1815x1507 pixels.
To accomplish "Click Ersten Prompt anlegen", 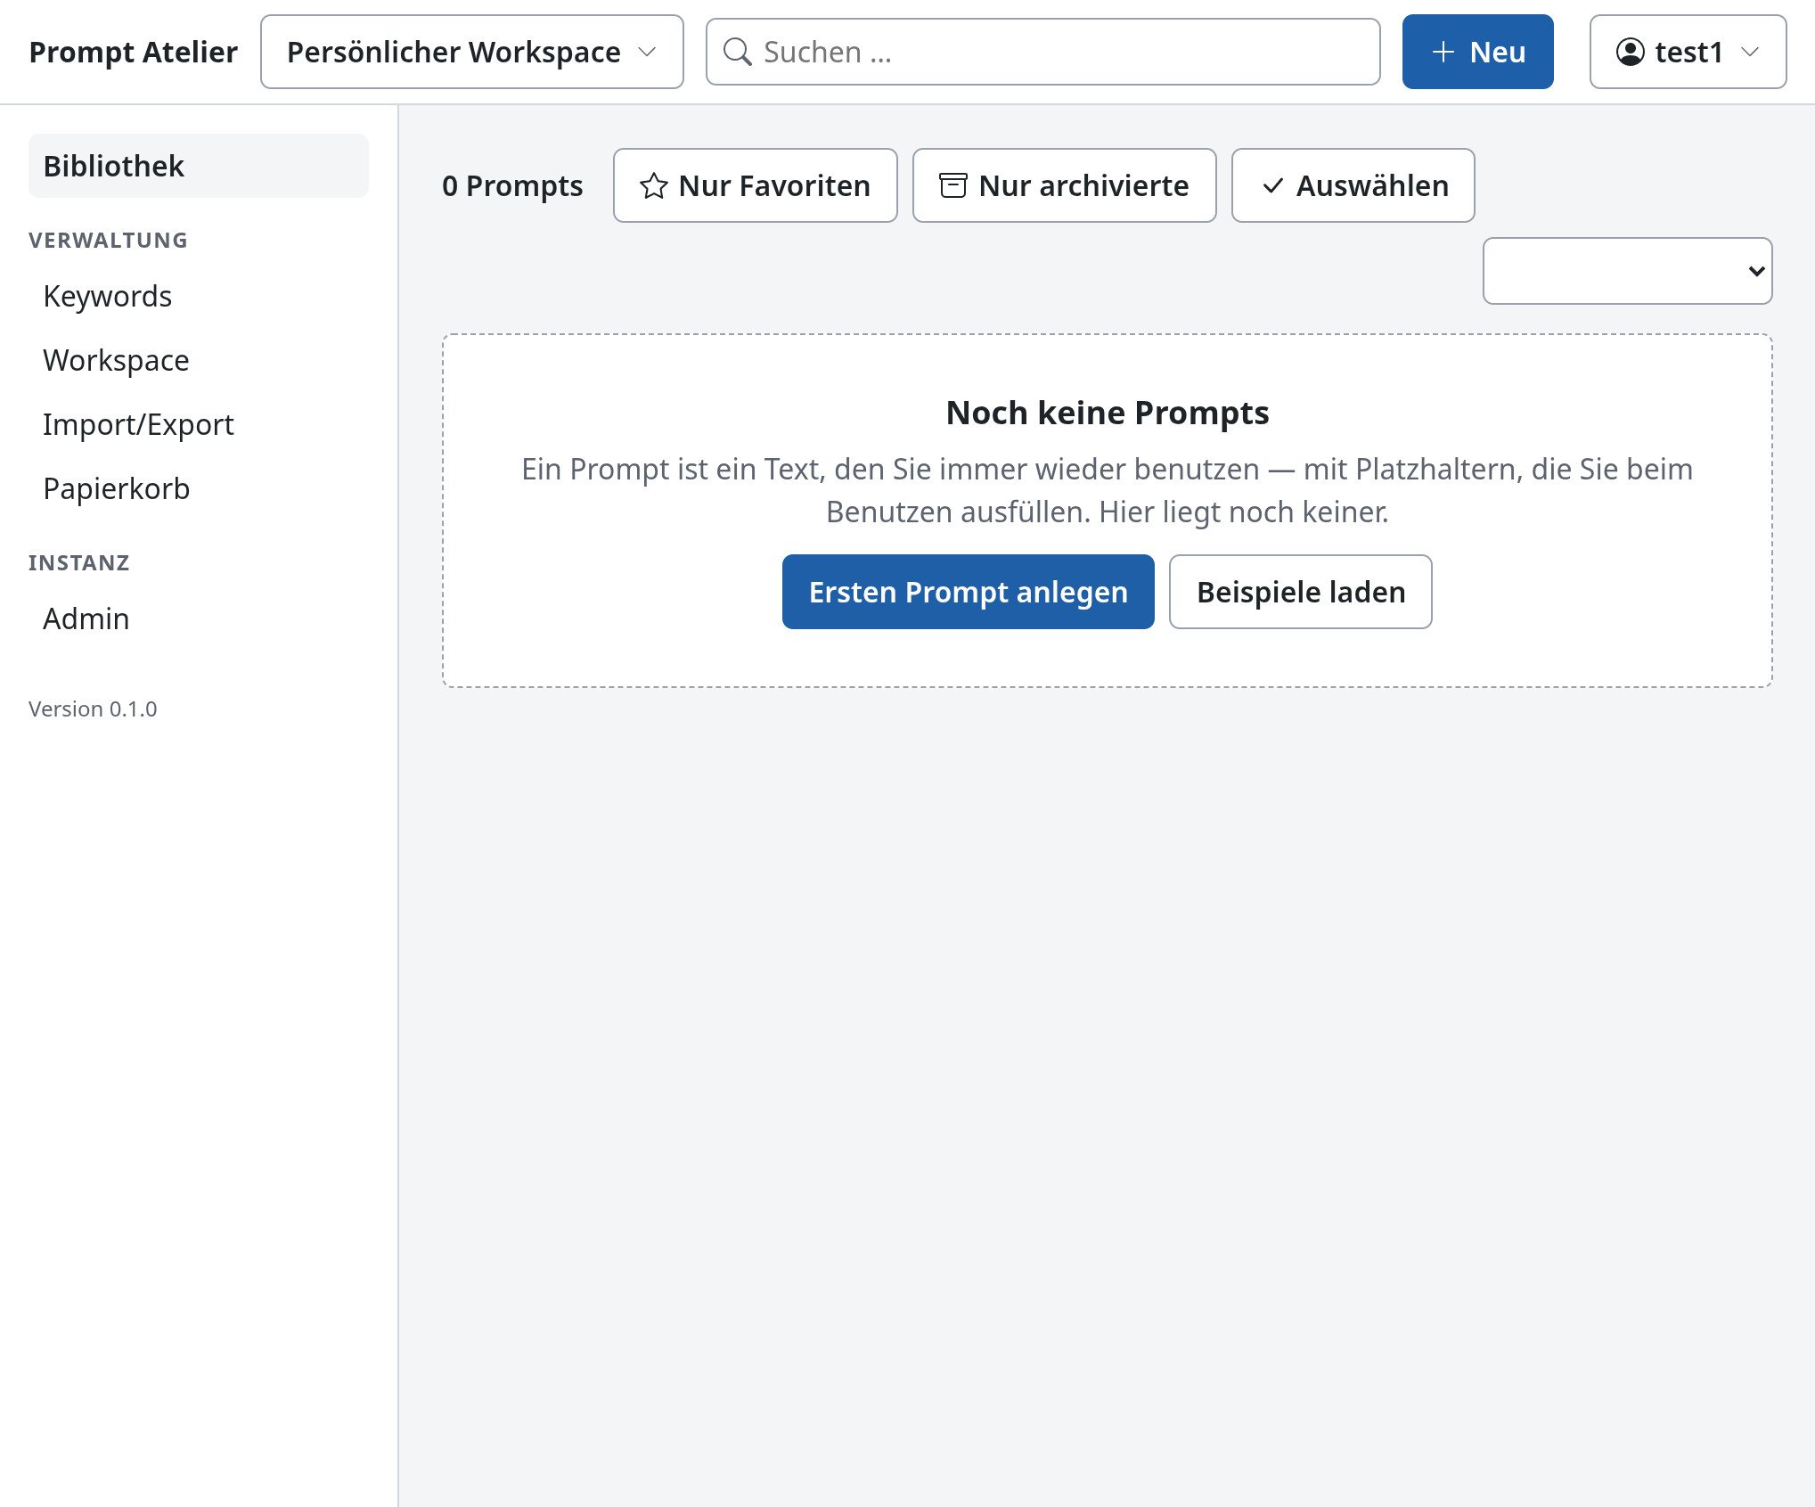I will (x=968, y=592).
